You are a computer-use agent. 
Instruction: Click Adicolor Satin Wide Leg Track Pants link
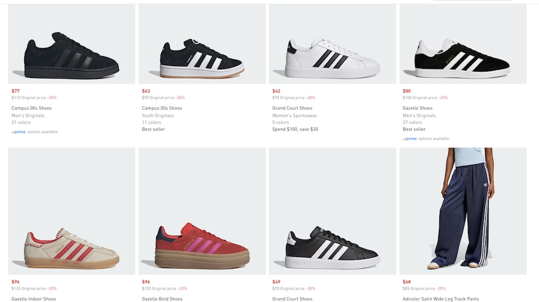440,299
